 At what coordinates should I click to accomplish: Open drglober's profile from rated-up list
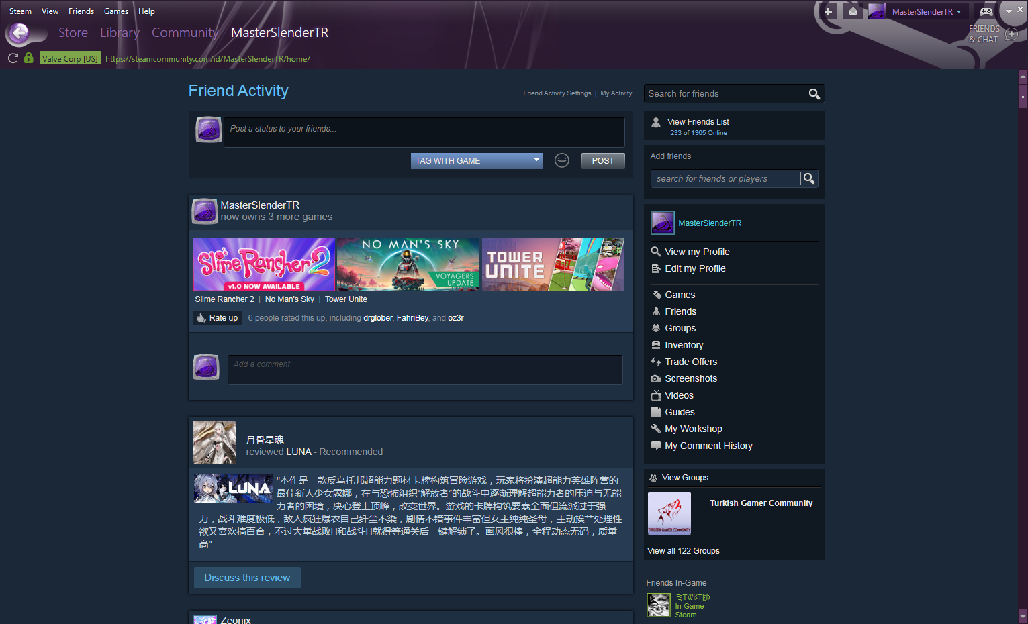378,318
